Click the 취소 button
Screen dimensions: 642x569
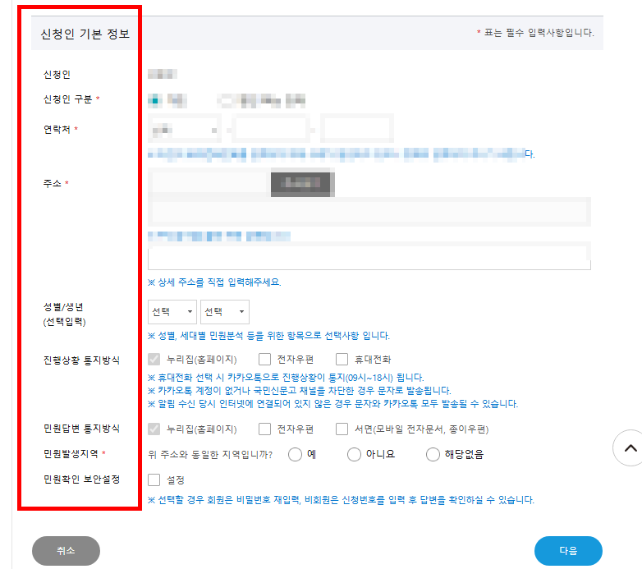(x=66, y=551)
